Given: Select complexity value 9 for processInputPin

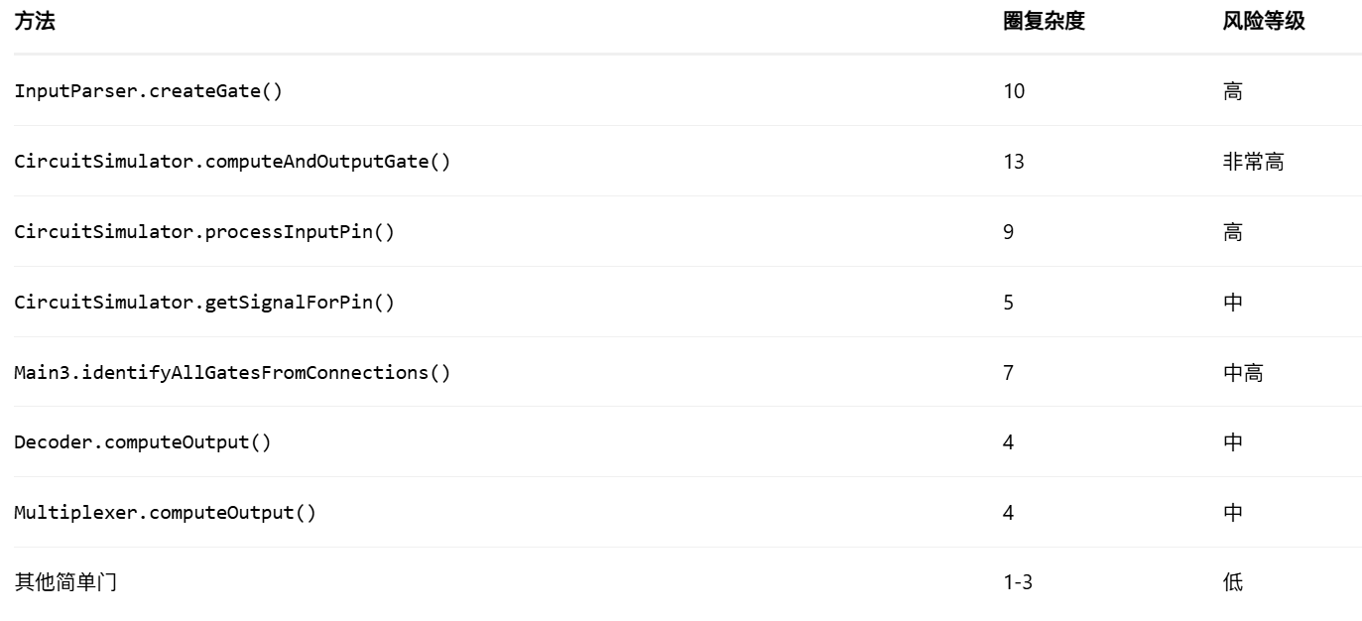Looking at the screenshot, I should click(1009, 232).
